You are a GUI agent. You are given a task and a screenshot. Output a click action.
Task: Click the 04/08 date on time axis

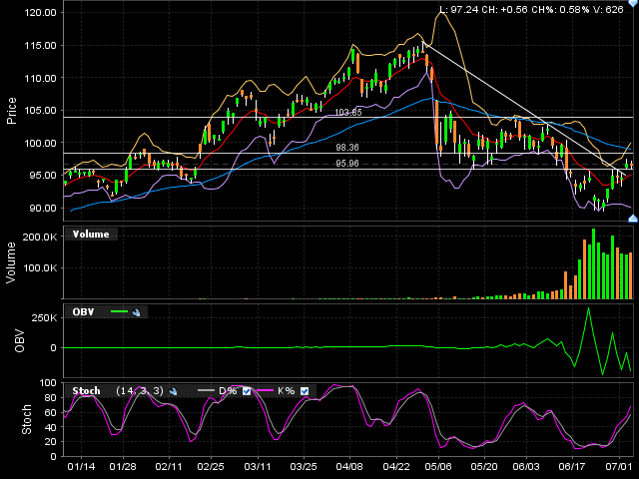pyautogui.click(x=349, y=466)
